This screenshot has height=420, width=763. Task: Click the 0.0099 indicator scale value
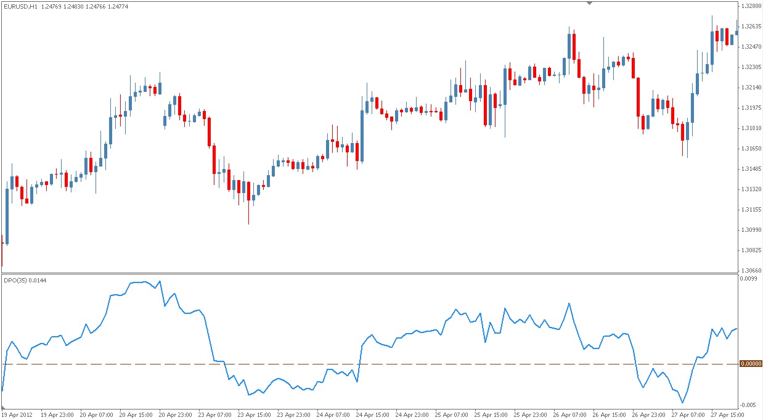click(750, 279)
